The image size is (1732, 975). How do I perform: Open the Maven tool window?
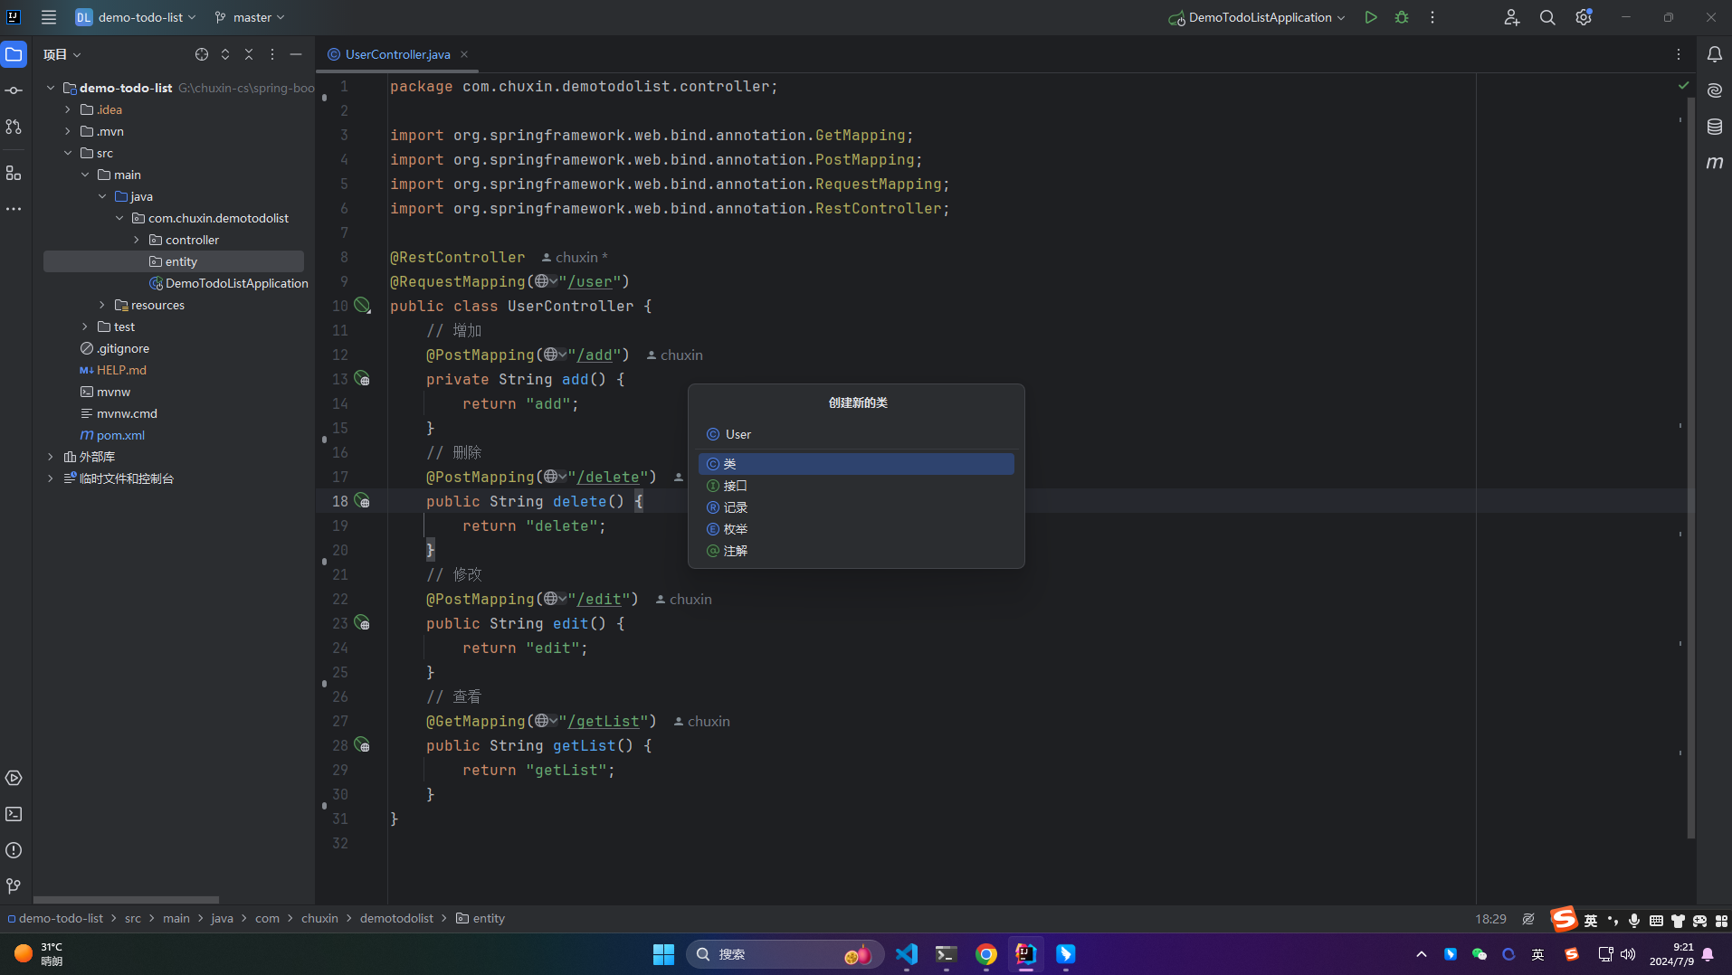click(x=1715, y=163)
